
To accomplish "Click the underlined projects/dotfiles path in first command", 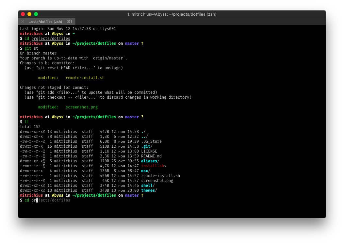I will pos(51,39).
